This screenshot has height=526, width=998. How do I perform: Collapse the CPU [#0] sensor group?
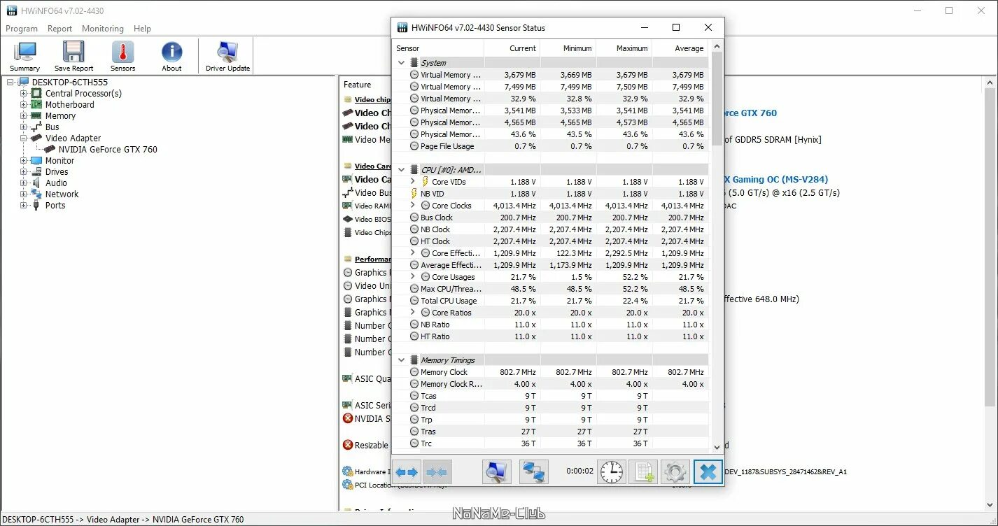click(402, 170)
